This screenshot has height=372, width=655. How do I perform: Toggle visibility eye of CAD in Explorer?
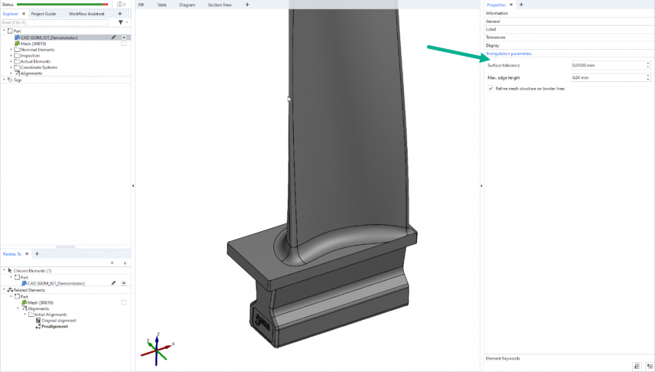tap(123, 37)
